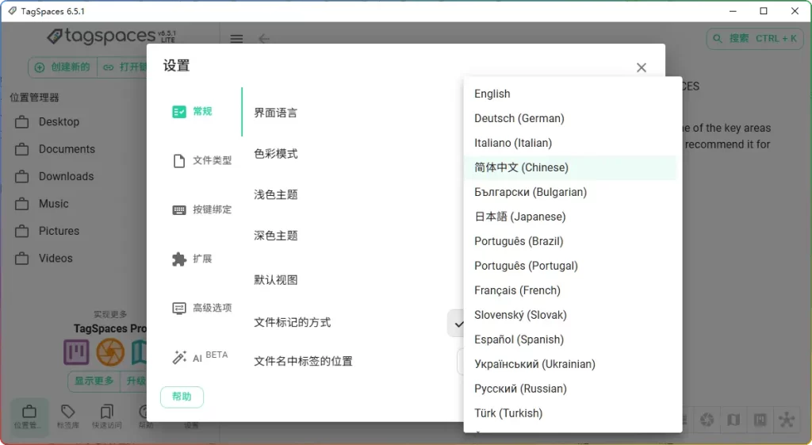Open the 位置管理 location manager bottom tab
The width and height of the screenshot is (812, 445).
[29, 416]
